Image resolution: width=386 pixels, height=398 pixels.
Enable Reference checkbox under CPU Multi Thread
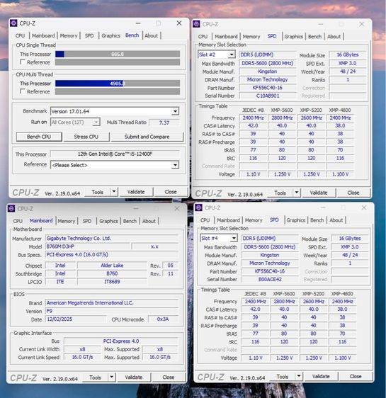[23, 91]
